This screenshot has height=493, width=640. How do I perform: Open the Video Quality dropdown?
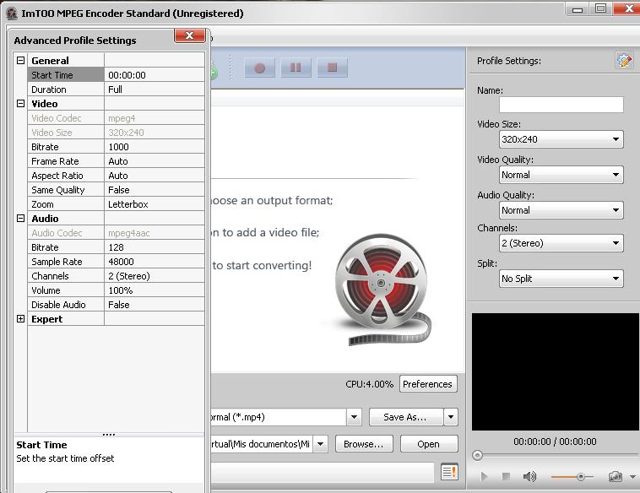coord(561,175)
